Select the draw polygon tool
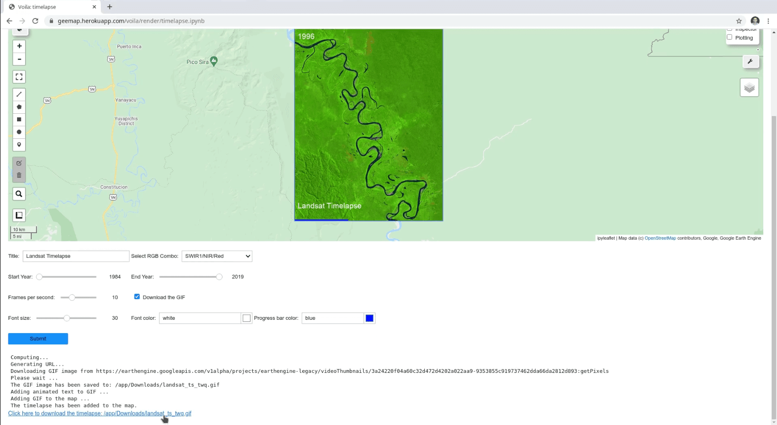The height and width of the screenshot is (425, 777). tap(19, 107)
